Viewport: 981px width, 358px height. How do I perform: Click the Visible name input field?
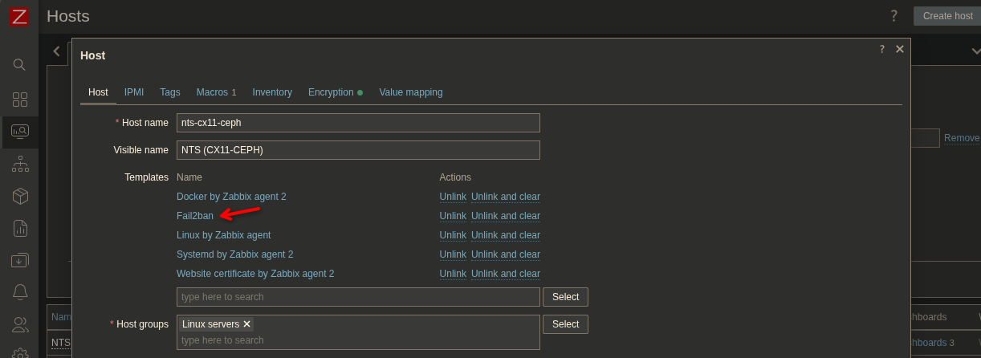[358, 150]
